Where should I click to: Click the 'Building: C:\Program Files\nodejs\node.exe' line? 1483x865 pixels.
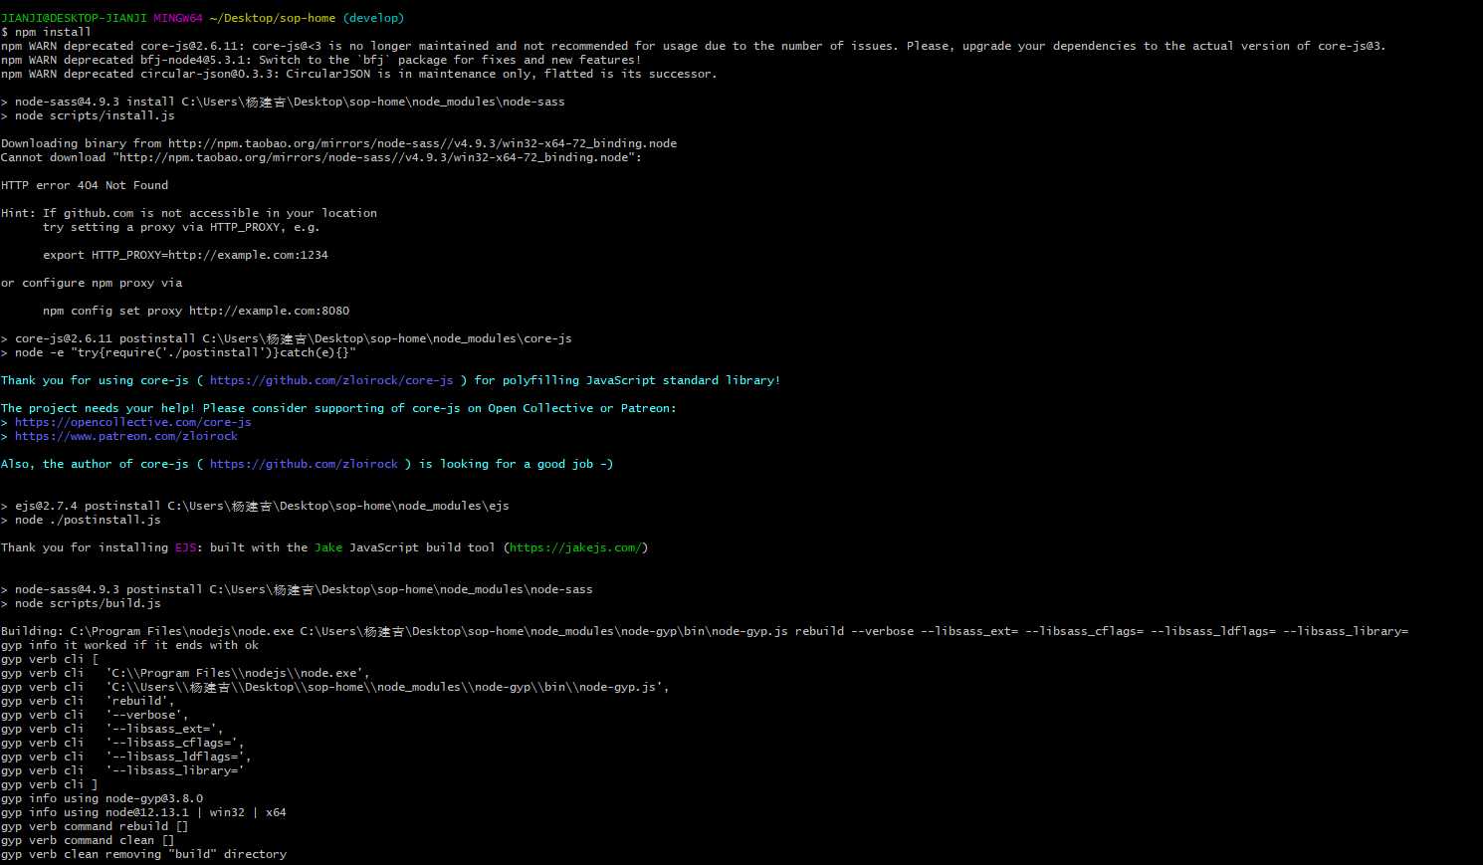(x=705, y=631)
